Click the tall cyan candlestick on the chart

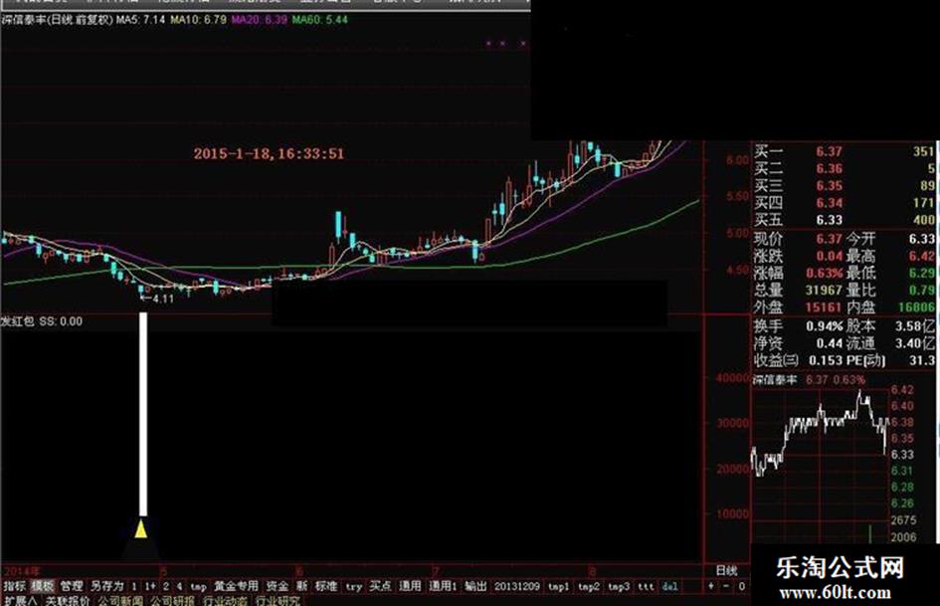click(339, 226)
